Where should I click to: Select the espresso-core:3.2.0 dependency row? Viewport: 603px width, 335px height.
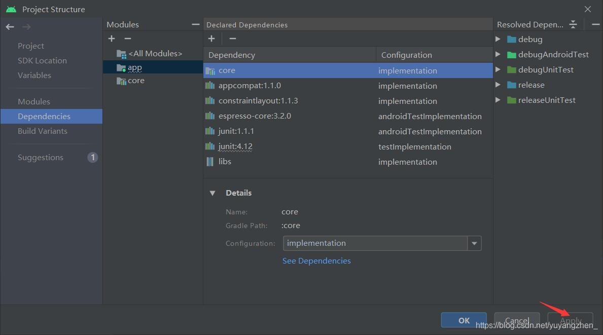click(x=347, y=116)
